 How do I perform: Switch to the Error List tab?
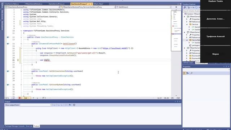[29, 126]
